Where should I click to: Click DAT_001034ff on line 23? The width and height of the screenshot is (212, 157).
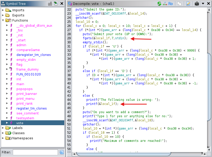[x=115, y=14]
